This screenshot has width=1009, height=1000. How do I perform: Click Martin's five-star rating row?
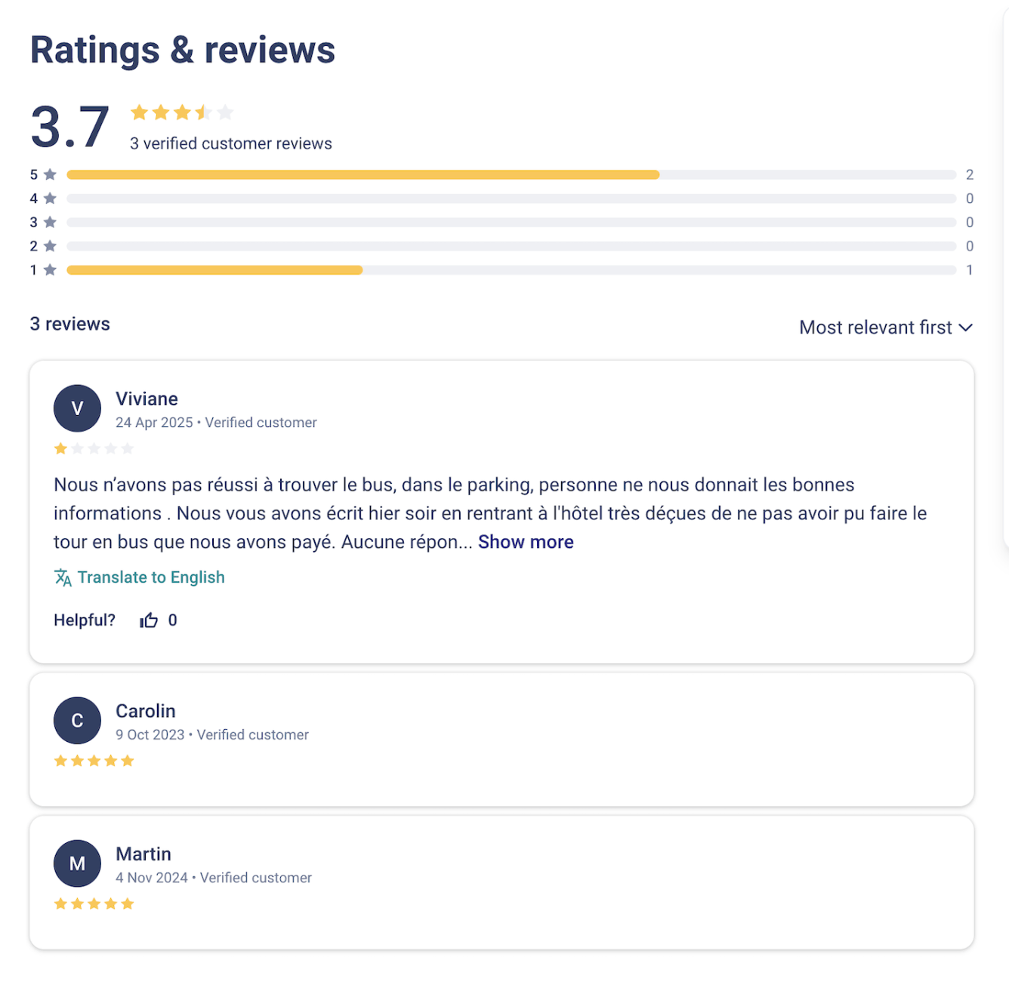point(94,904)
